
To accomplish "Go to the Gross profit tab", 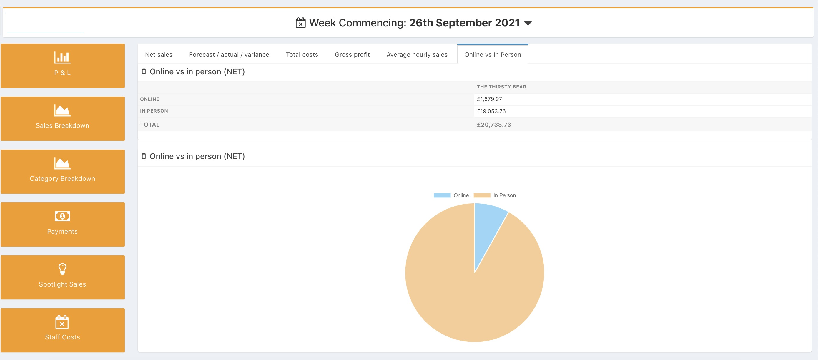I will click(352, 55).
